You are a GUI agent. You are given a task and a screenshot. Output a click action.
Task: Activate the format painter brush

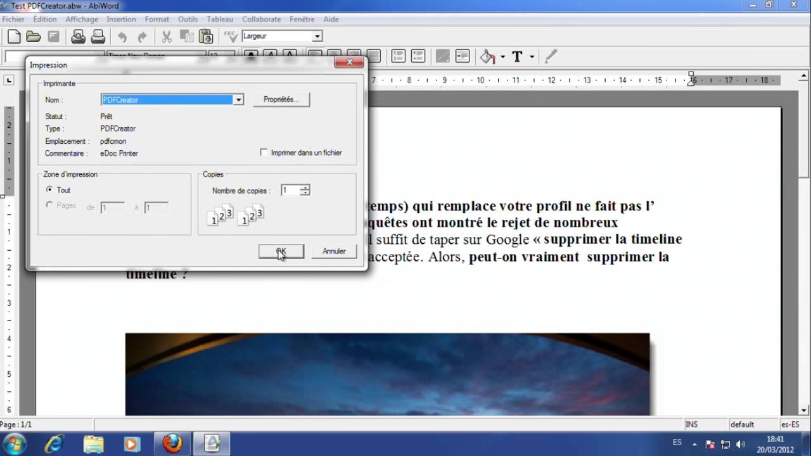[551, 56]
